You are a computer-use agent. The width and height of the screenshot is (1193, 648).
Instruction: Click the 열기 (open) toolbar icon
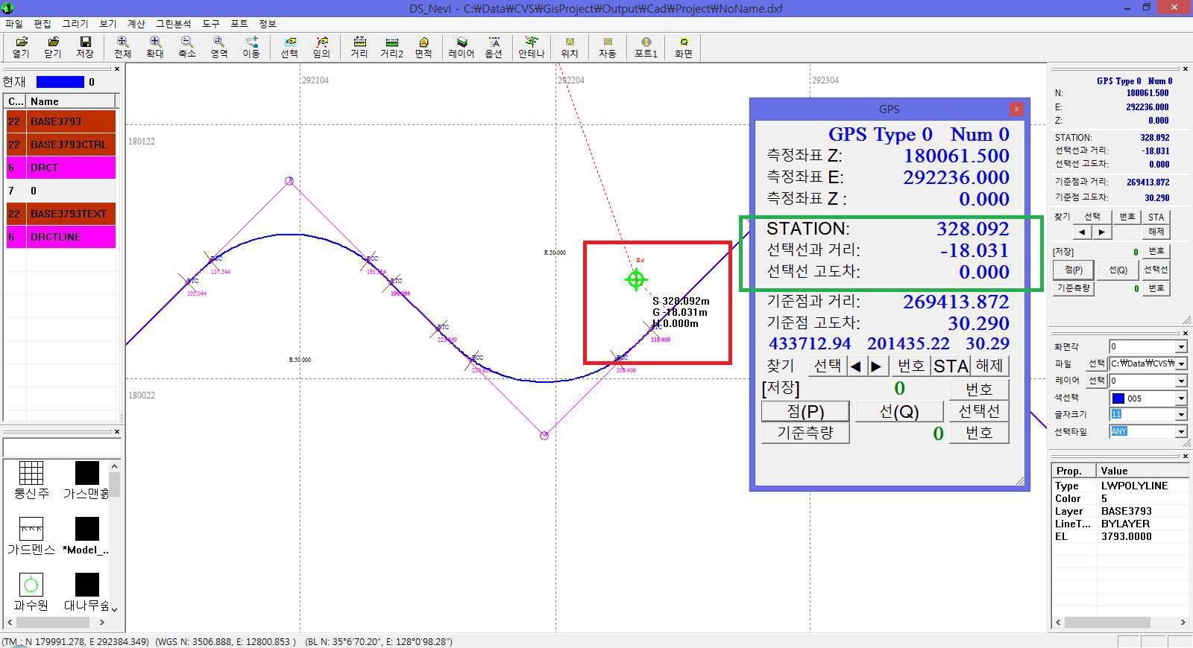[21, 47]
